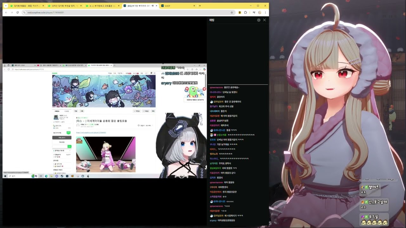Open Edge icon on streamed taskbar
Viewport: 406px width, 228px height.
click(46, 176)
